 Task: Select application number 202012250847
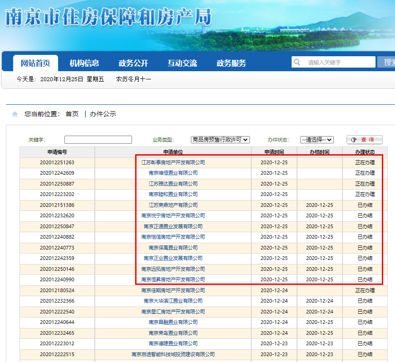click(57, 226)
